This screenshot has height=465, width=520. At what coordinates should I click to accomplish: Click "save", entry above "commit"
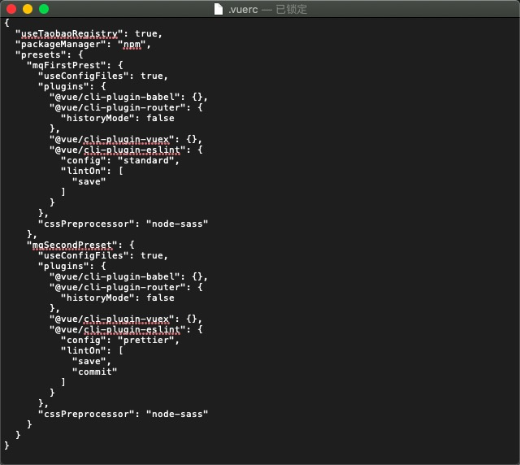(92, 362)
